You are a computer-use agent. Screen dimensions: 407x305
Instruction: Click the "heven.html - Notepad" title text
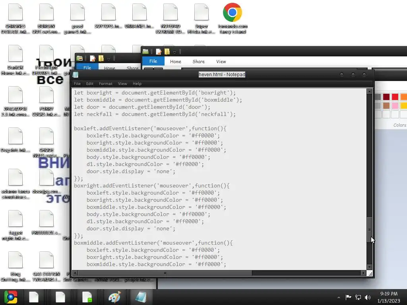(x=222, y=74)
